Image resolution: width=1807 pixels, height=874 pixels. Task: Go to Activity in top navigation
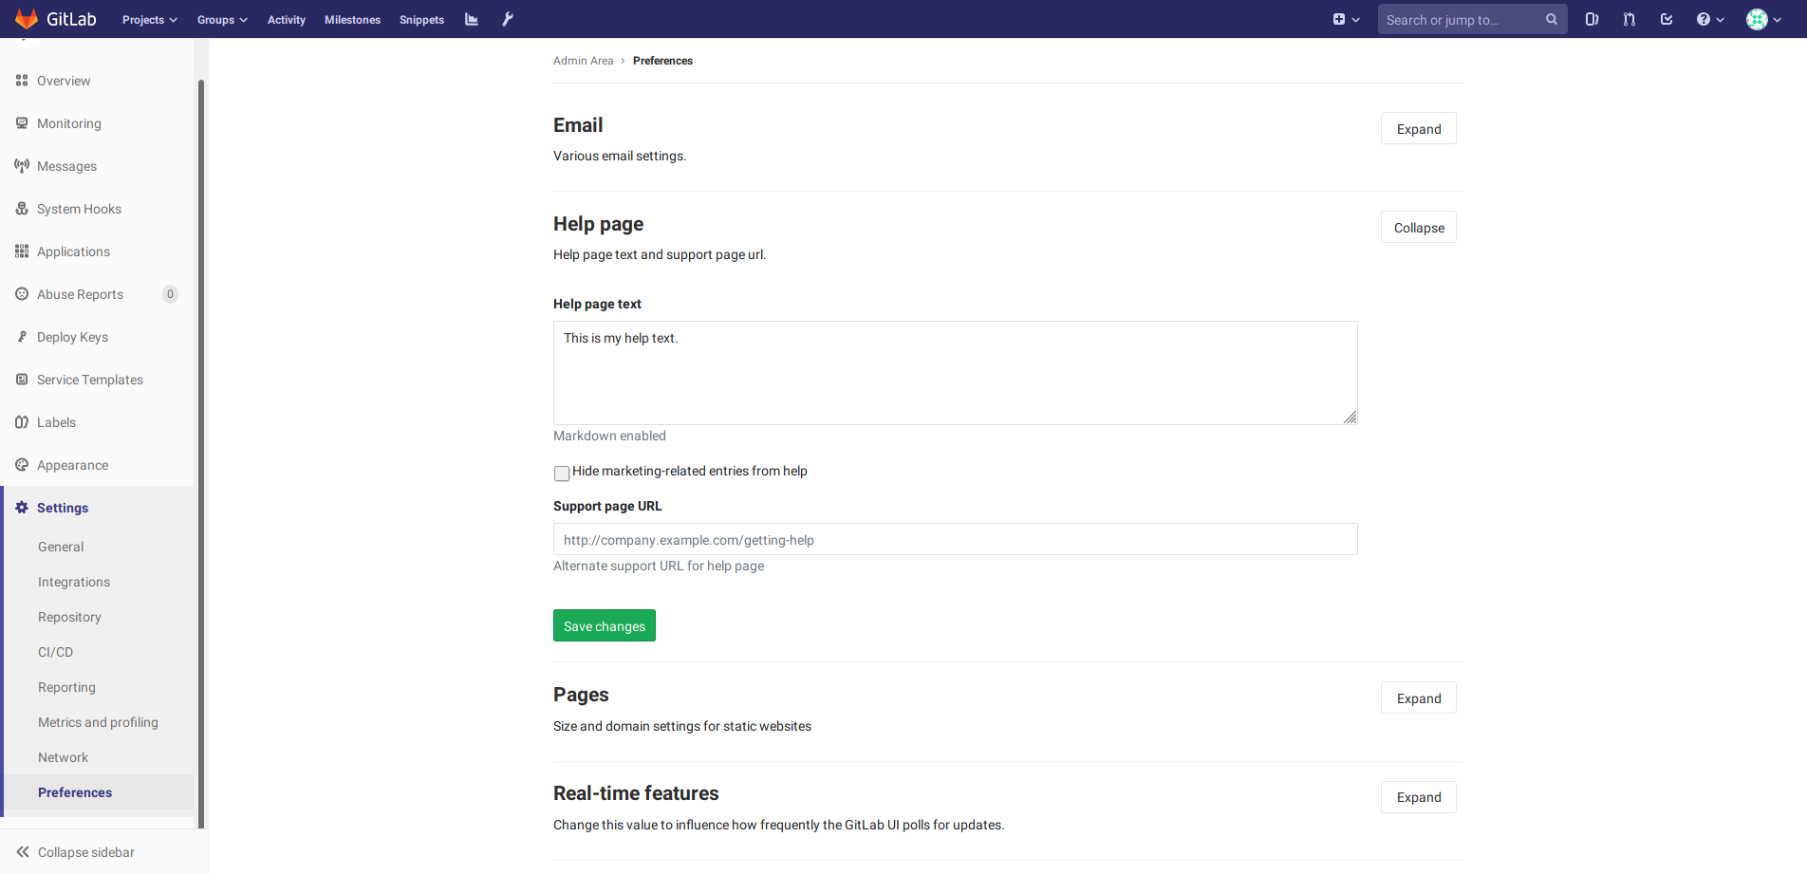click(286, 20)
